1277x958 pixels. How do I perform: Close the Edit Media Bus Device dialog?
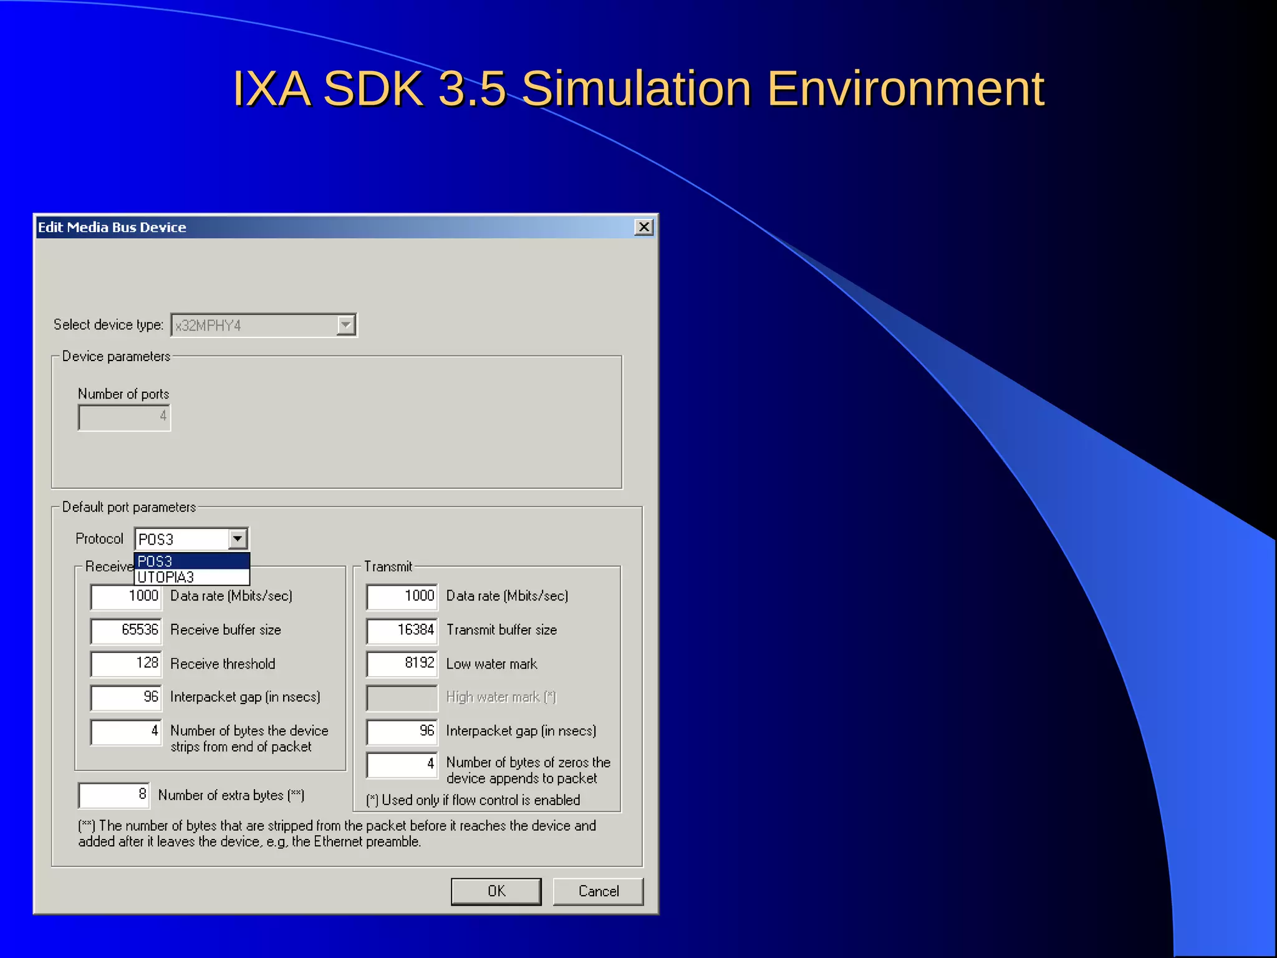(643, 227)
